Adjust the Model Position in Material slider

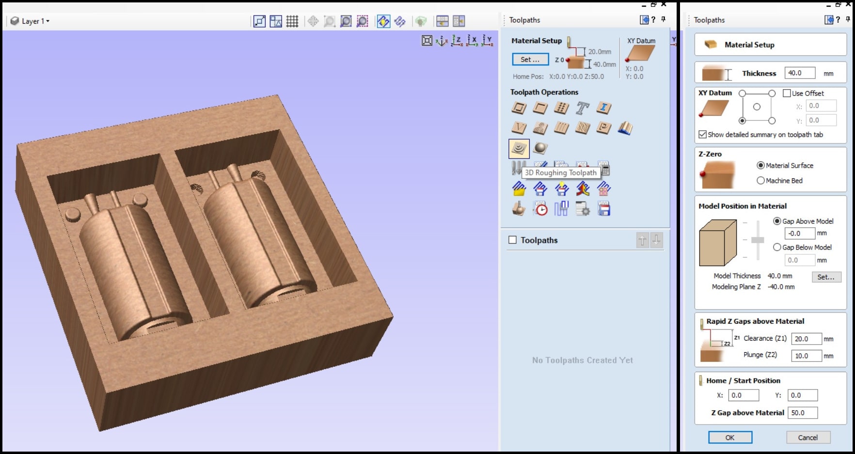pos(758,240)
